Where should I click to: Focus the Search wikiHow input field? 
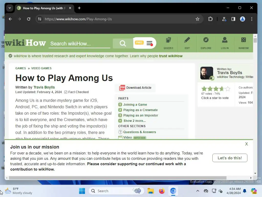[79, 44]
